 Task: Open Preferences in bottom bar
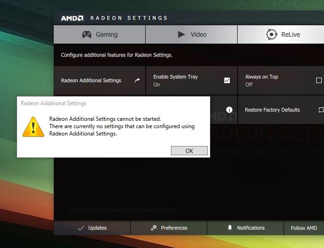[x=169, y=228]
